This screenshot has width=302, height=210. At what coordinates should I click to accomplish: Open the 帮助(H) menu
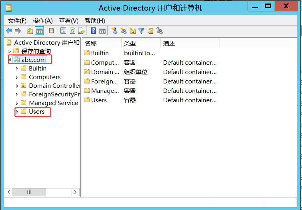pos(95,21)
